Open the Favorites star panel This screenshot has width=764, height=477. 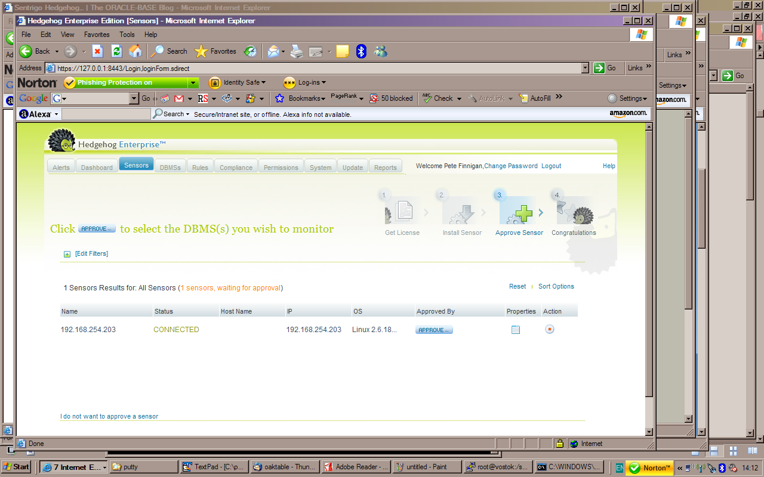click(215, 51)
